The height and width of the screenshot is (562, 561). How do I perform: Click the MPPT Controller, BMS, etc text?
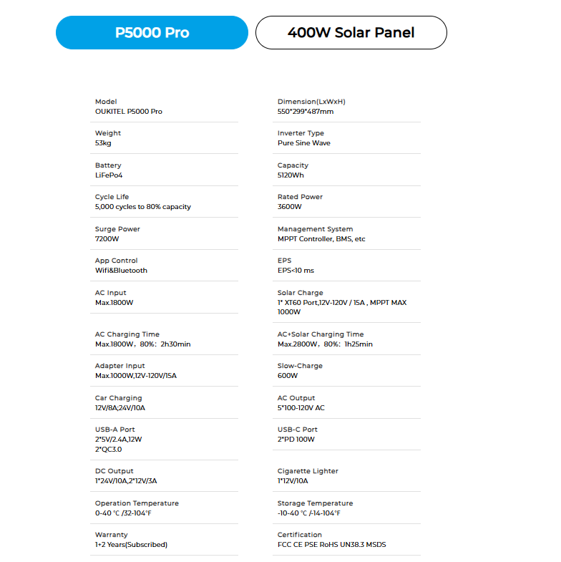(321, 239)
